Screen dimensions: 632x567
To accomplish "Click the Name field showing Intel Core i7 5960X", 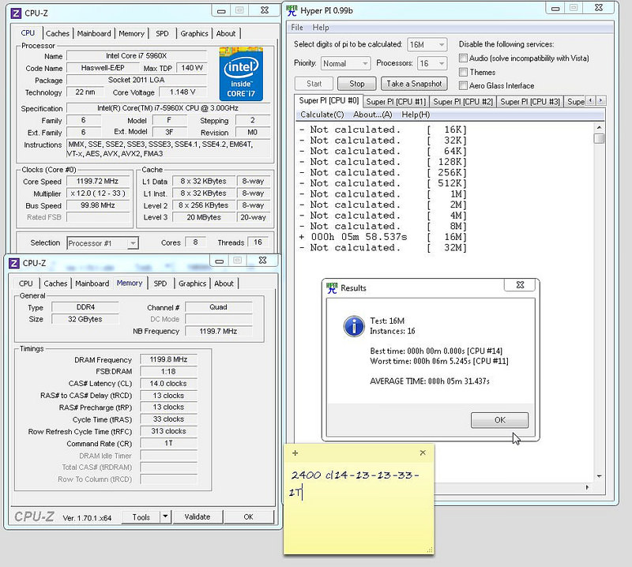I will (x=137, y=55).
